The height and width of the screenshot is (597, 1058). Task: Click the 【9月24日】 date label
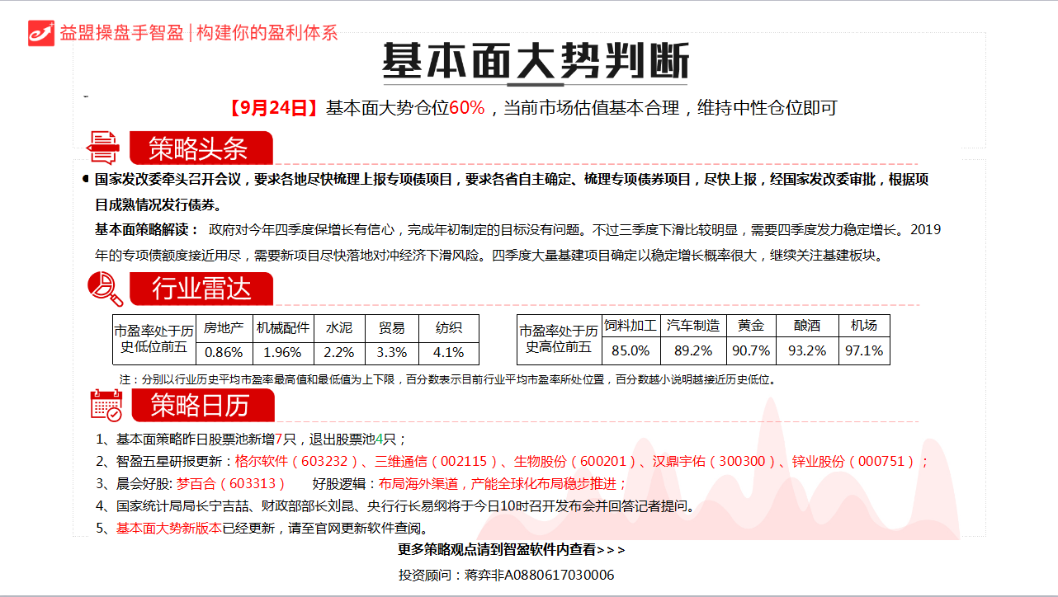(x=272, y=108)
